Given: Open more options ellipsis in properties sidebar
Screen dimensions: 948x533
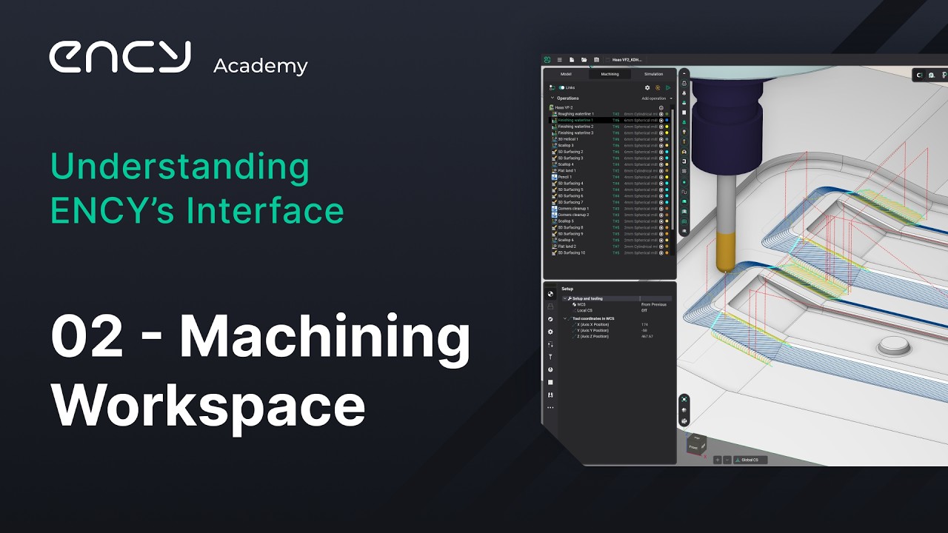Looking at the screenshot, I should point(550,407).
